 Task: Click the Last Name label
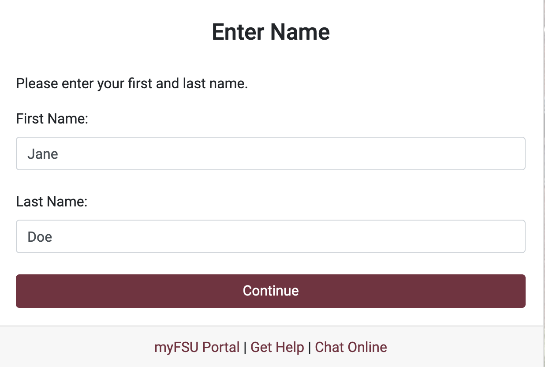[51, 201]
